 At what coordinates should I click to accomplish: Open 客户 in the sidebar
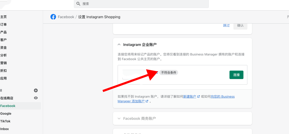pos(3,40)
